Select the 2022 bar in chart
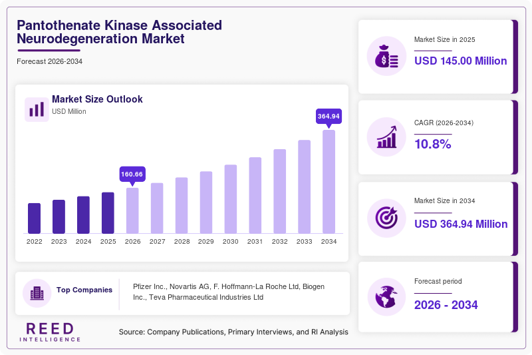Image resolution: width=532 pixels, height=355 pixels. [35, 218]
